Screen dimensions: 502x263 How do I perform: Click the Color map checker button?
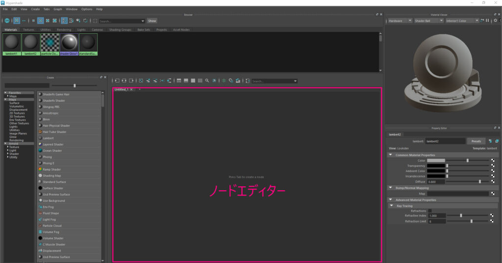(493, 160)
